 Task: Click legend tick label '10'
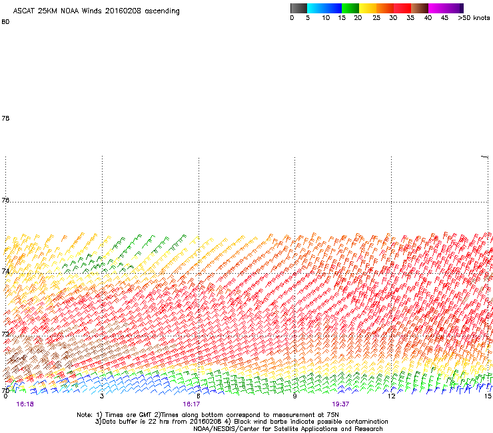pos(326,18)
